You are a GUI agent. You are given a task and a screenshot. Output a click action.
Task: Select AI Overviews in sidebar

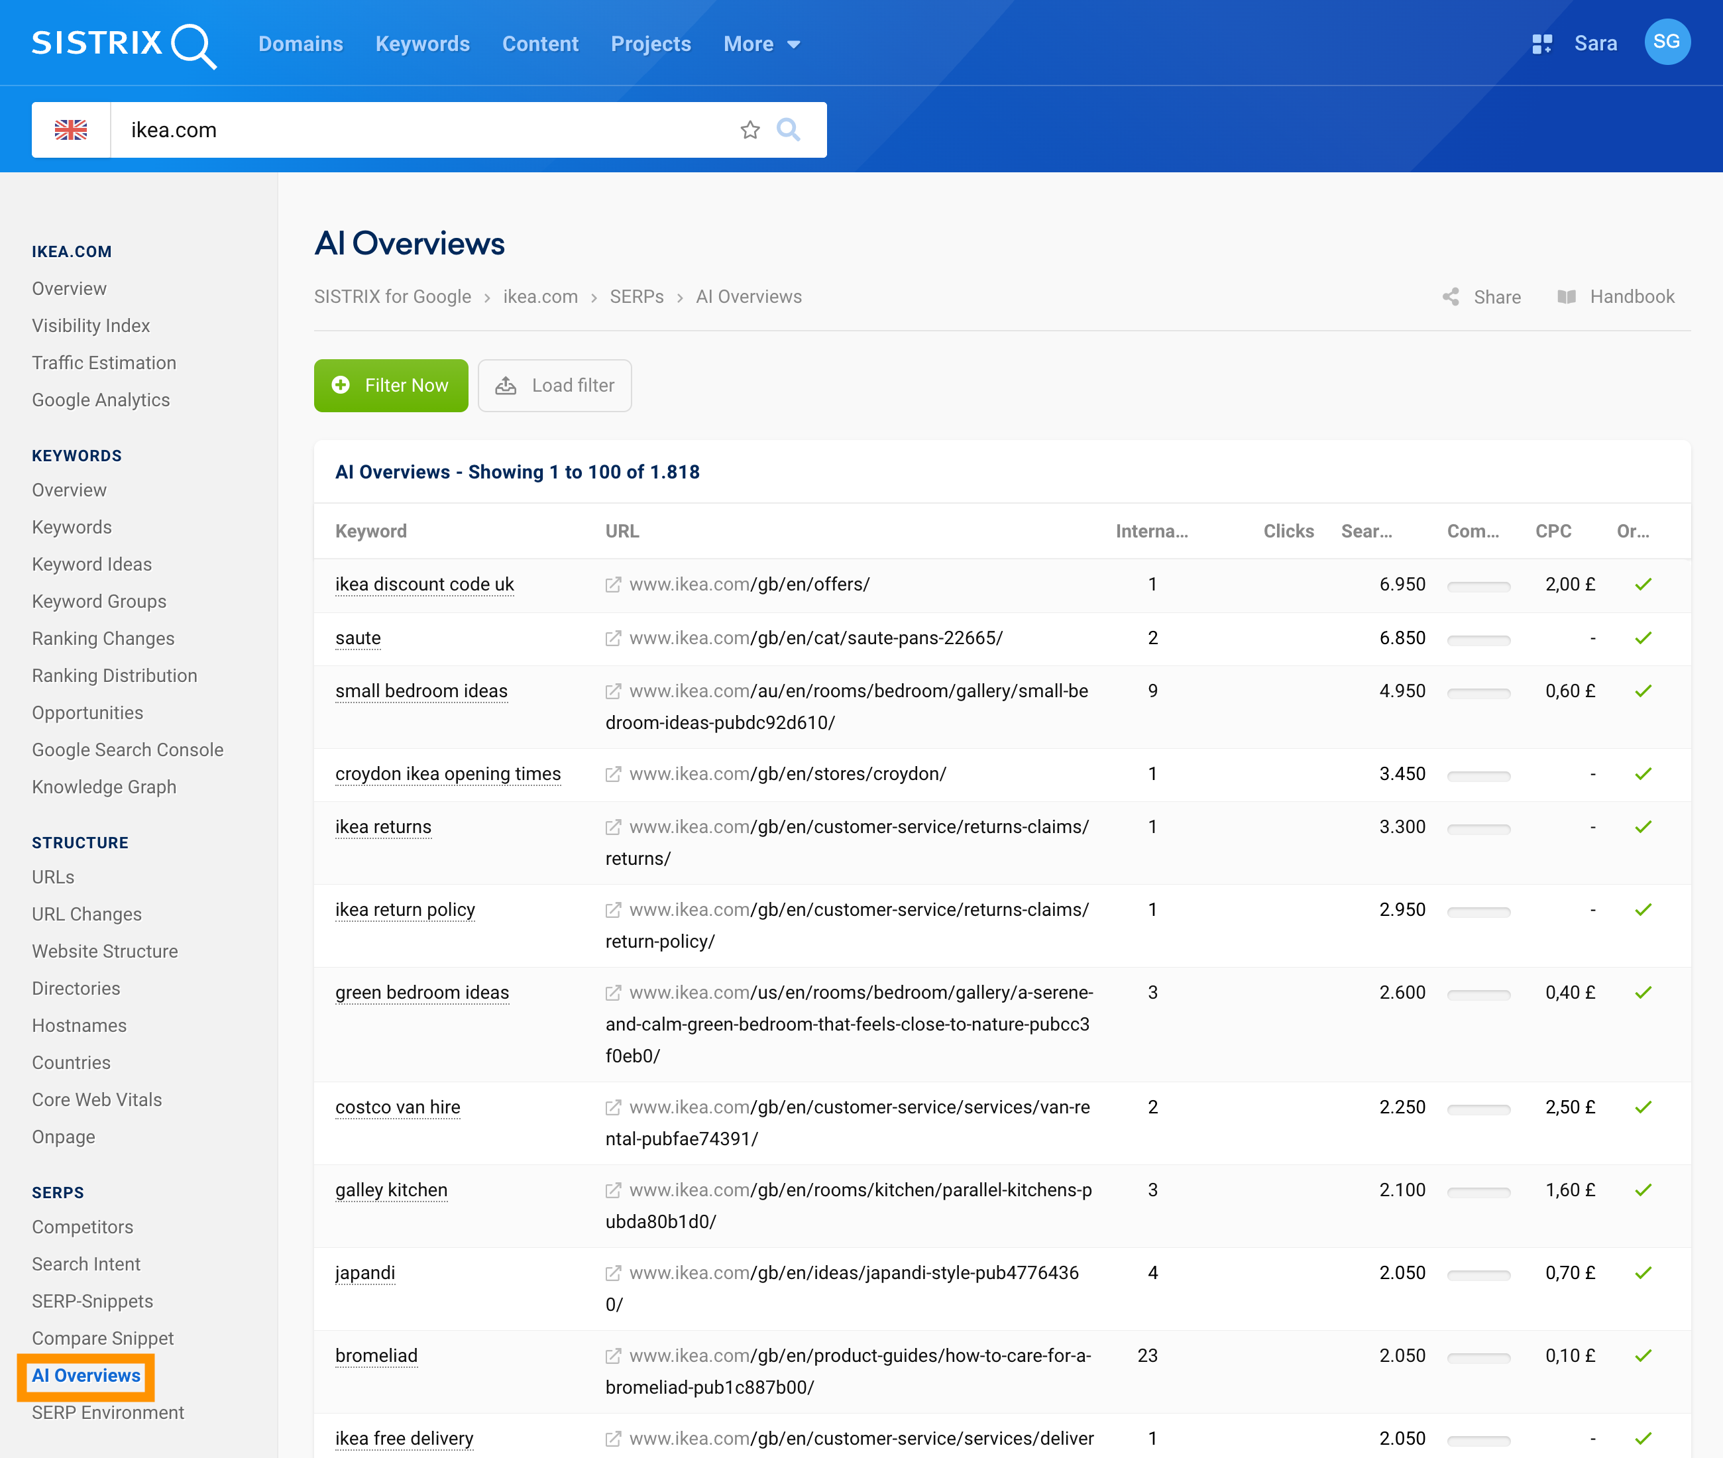86,1375
